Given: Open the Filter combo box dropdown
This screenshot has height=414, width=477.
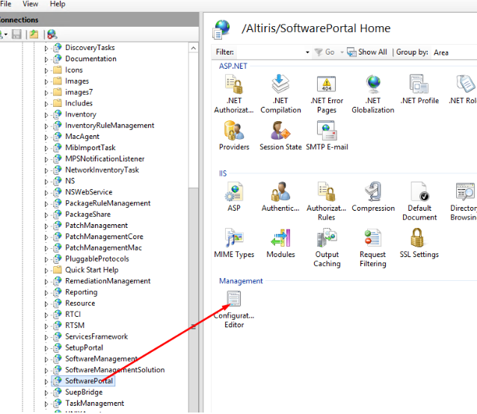Looking at the screenshot, I should (307, 52).
